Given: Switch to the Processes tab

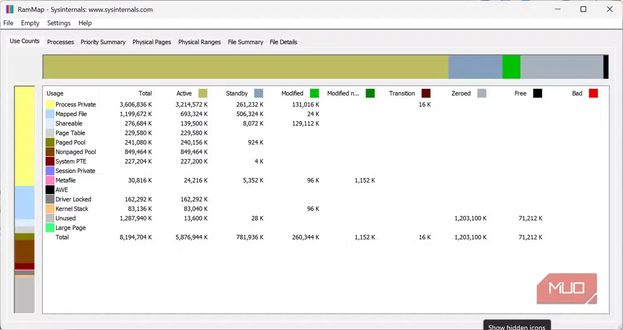Looking at the screenshot, I should coord(61,42).
